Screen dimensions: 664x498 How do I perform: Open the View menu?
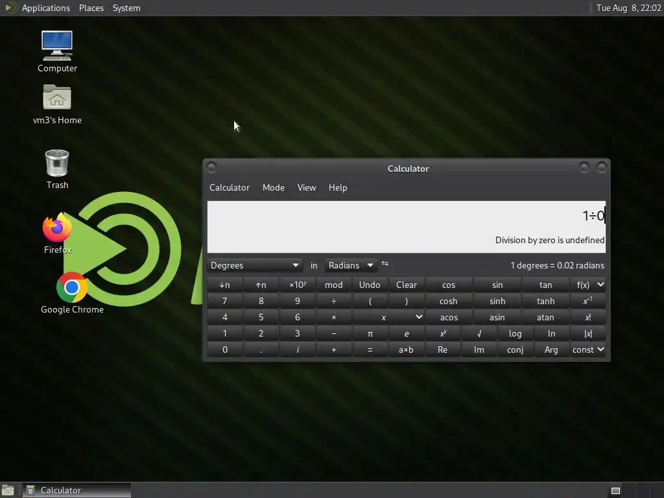pyautogui.click(x=307, y=187)
